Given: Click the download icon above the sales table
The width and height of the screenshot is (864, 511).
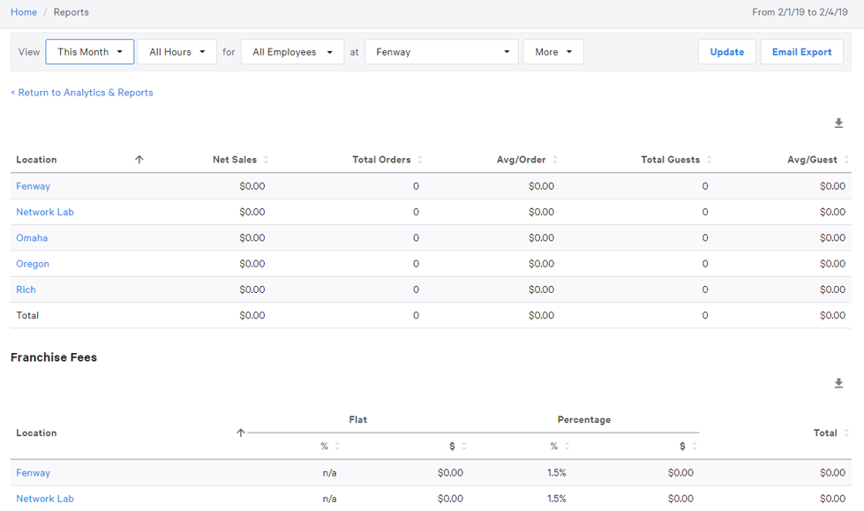Looking at the screenshot, I should point(838,123).
